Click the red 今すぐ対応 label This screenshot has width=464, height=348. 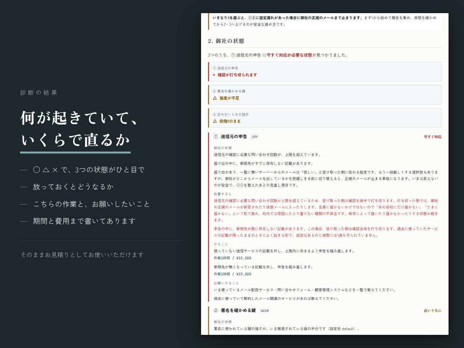(x=432, y=137)
